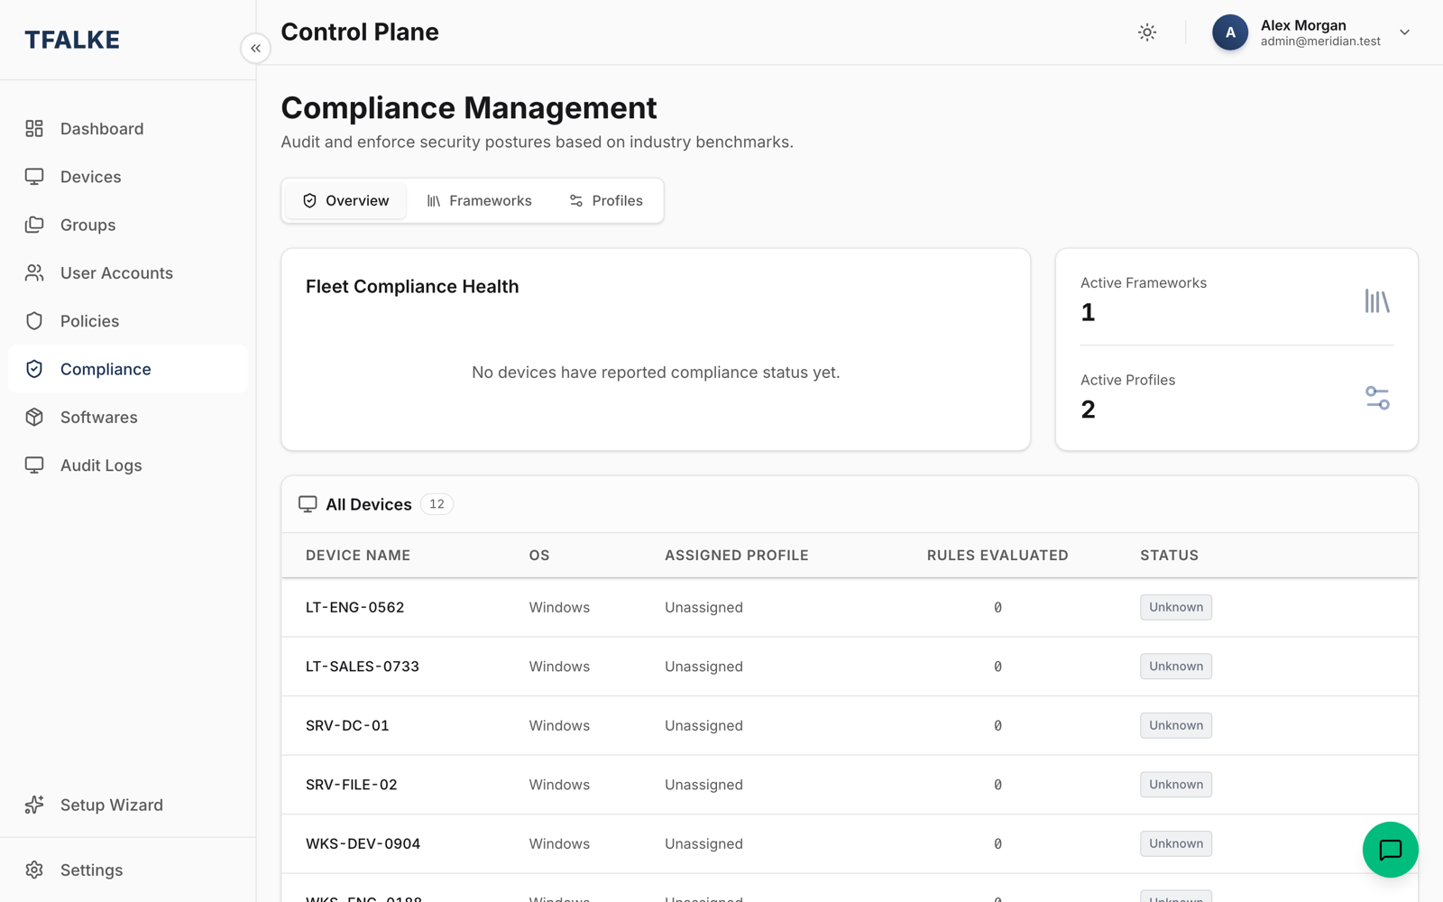Viewport: 1443px width, 902px height.
Task: Open Groups section
Action: pyautogui.click(x=128, y=225)
